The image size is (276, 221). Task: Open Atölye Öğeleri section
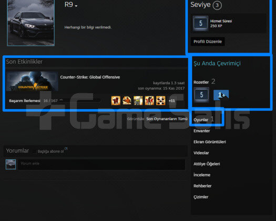(x=207, y=164)
